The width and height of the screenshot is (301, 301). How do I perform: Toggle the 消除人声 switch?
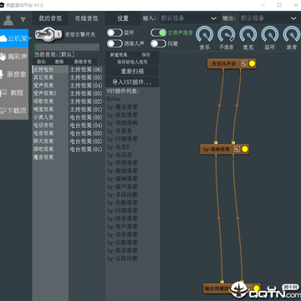(x=115, y=43)
